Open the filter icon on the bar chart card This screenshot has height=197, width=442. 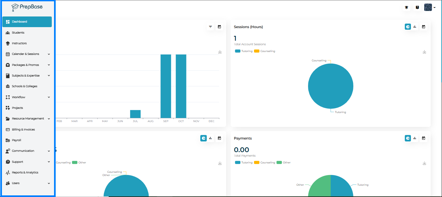click(x=210, y=27)
